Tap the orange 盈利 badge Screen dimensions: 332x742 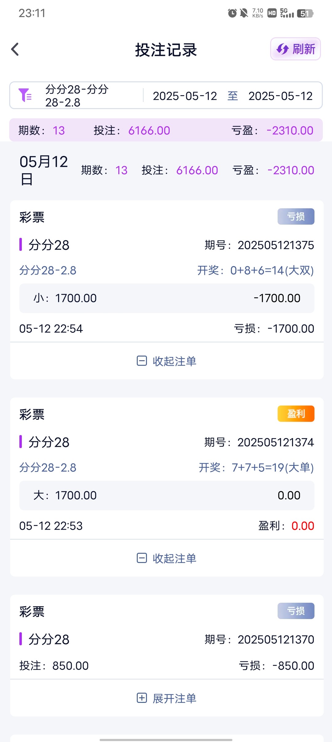[x=296, y=414]
